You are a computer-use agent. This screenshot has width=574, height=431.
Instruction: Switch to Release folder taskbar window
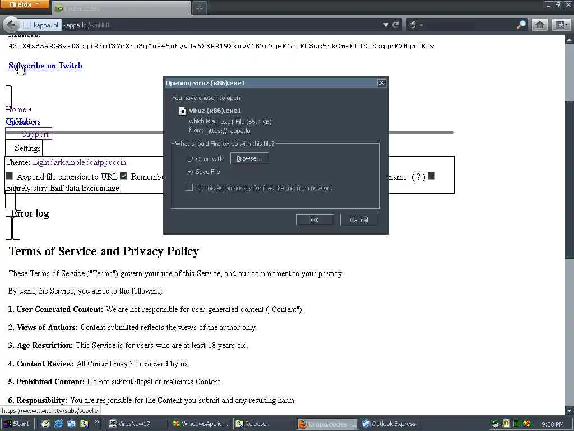coord(263,424)
